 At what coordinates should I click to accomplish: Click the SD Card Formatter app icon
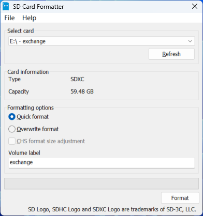click(6, 6)
